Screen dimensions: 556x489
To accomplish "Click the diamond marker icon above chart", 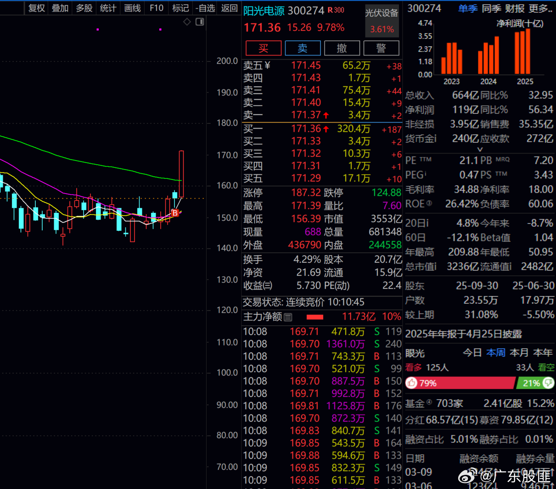I will 187,22.
